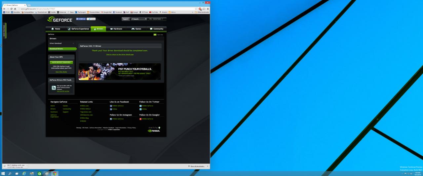The width and height of the screenshot is (423, 176).
Task: Click the NVIDIA GeForce Google+ icon
Action: 140,119
